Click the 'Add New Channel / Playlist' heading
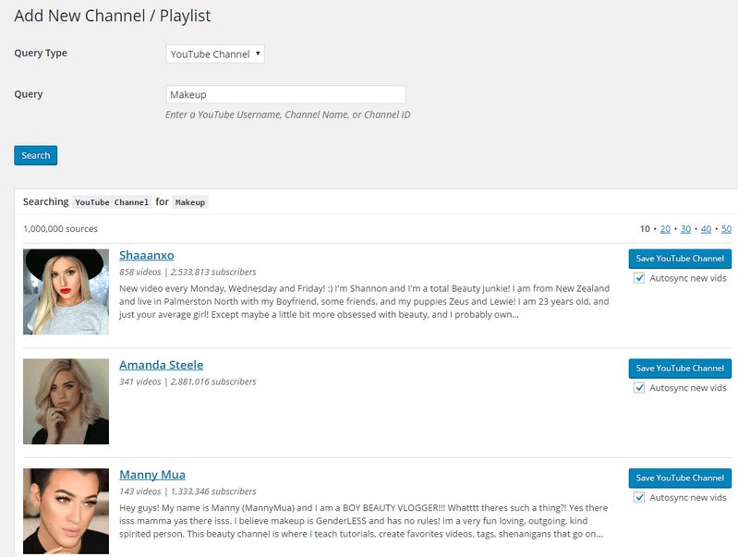Viewport: 738px width, 557px height. [113, 16]
